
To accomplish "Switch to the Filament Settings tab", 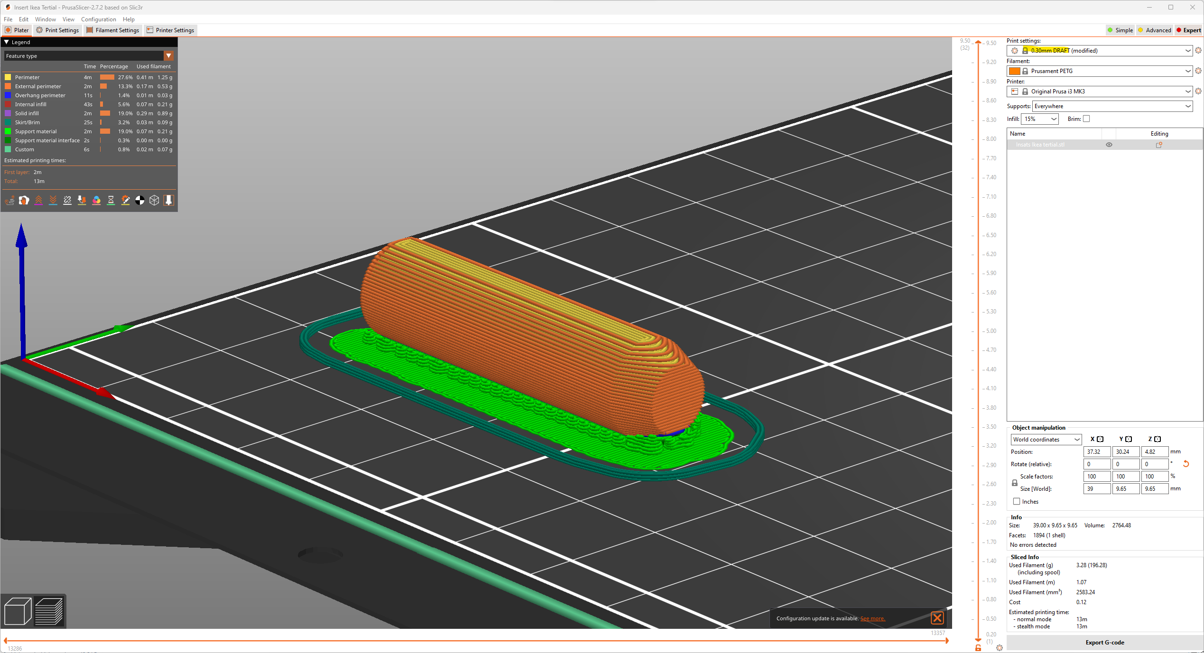I will (113, 30).
